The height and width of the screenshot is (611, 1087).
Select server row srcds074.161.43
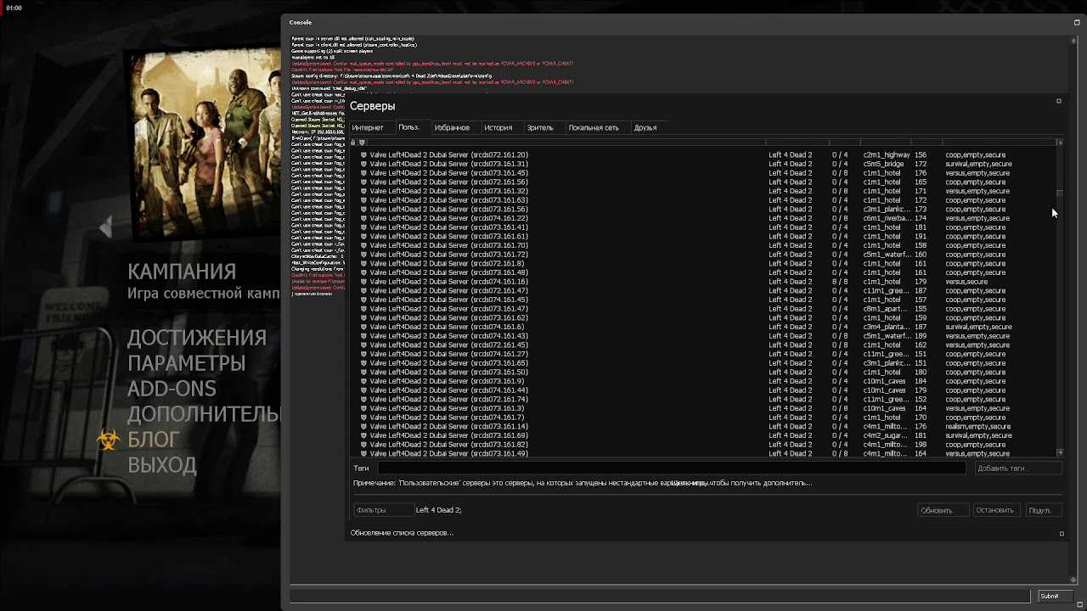(705, 336)
